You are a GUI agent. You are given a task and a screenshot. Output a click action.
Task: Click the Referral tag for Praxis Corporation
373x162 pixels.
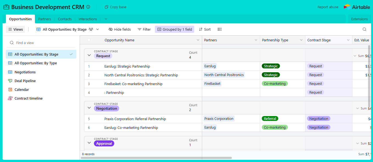coord(270,118)
